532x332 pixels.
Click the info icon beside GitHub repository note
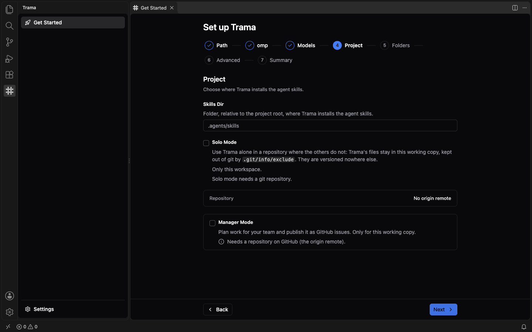221,242
